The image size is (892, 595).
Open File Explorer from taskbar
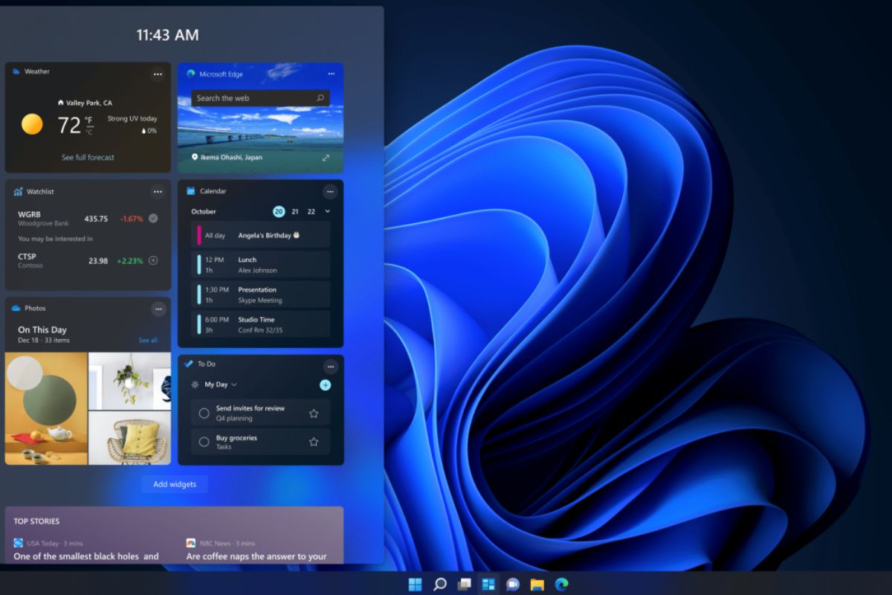[x=537, y=584]
